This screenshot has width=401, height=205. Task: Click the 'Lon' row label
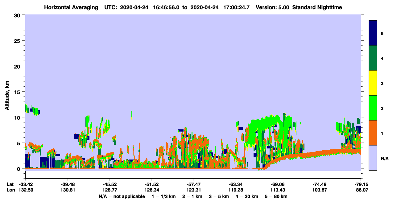pyautogui.click(x=10, y=190)
